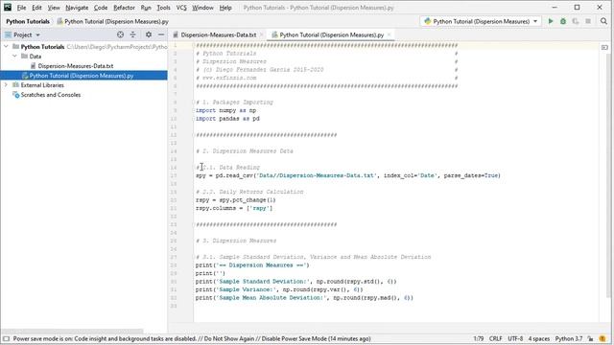Viewport: 614px width, 345px height.
Task: Select Dispersion-Measures-Data.txt in project tree
Action: pyautogui.click(x=75, y=66)
